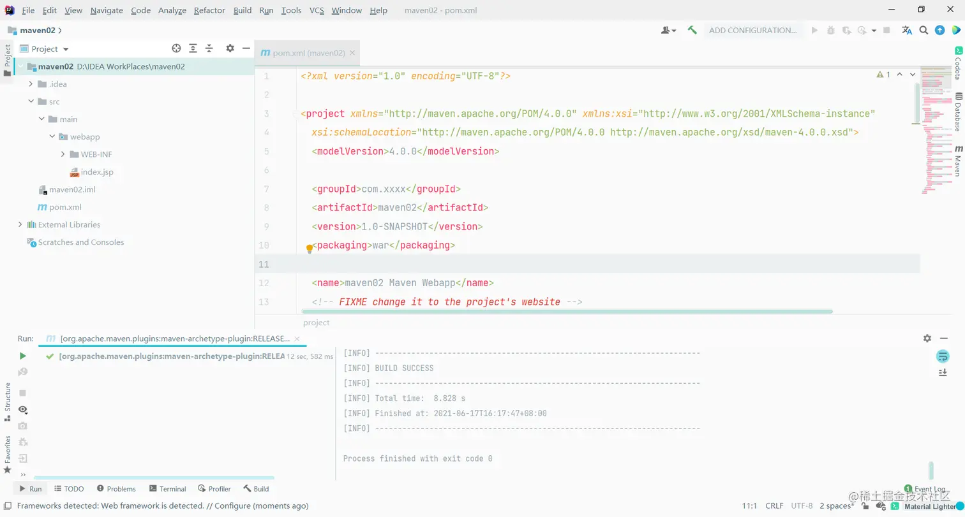Open the Problems tool tab
This screenshot has width=965, height=517.
pyautogui.click(x=116, y=489)
